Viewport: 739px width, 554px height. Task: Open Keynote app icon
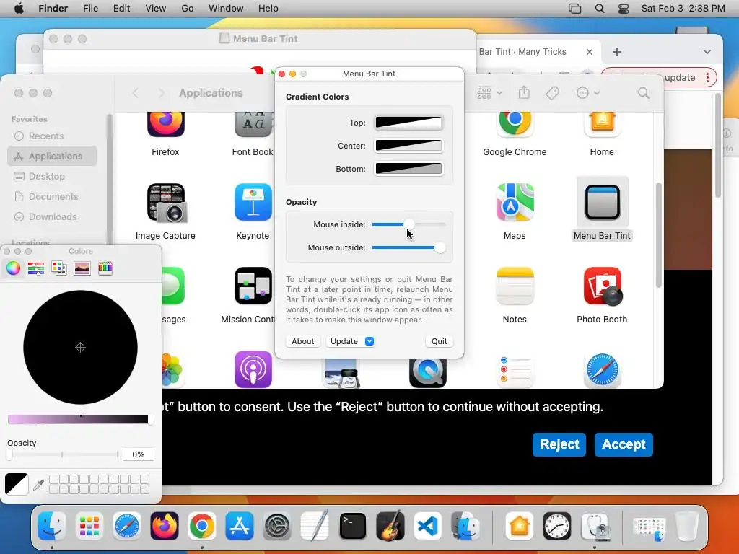point(253,203)
